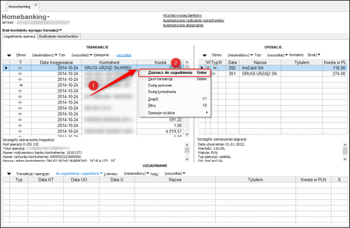
Task: Click the '591,22' amount cell
Action: (160, 120)
